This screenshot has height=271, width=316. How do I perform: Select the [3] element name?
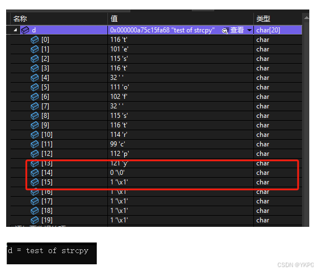click(45, 68)
